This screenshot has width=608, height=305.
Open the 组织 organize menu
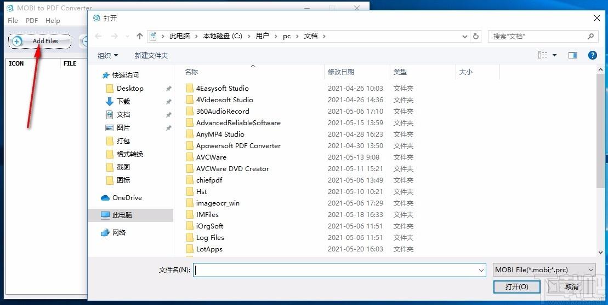coord(107,55)
